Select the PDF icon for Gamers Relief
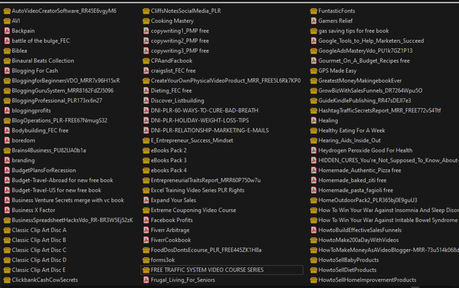The image size is (459, 288). (x=313, y=21)
